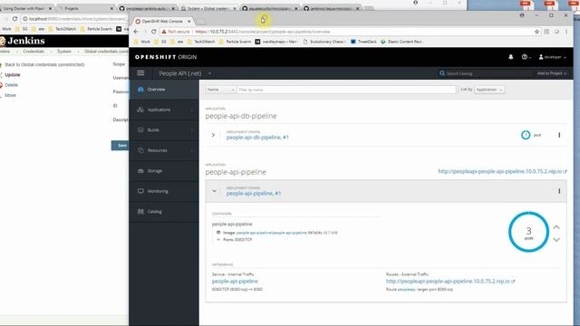Open the people-api-pipeline service link
The width and height of the screenshot is (580, 326).
click(235, 282)
